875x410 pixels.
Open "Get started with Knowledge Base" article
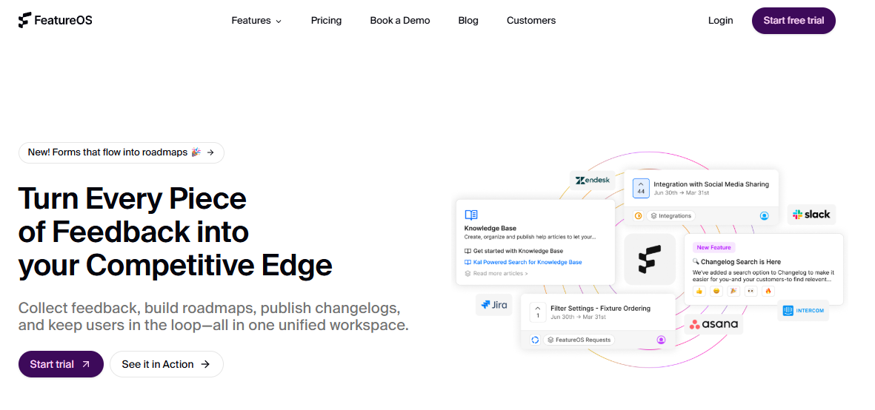[513, 251]
